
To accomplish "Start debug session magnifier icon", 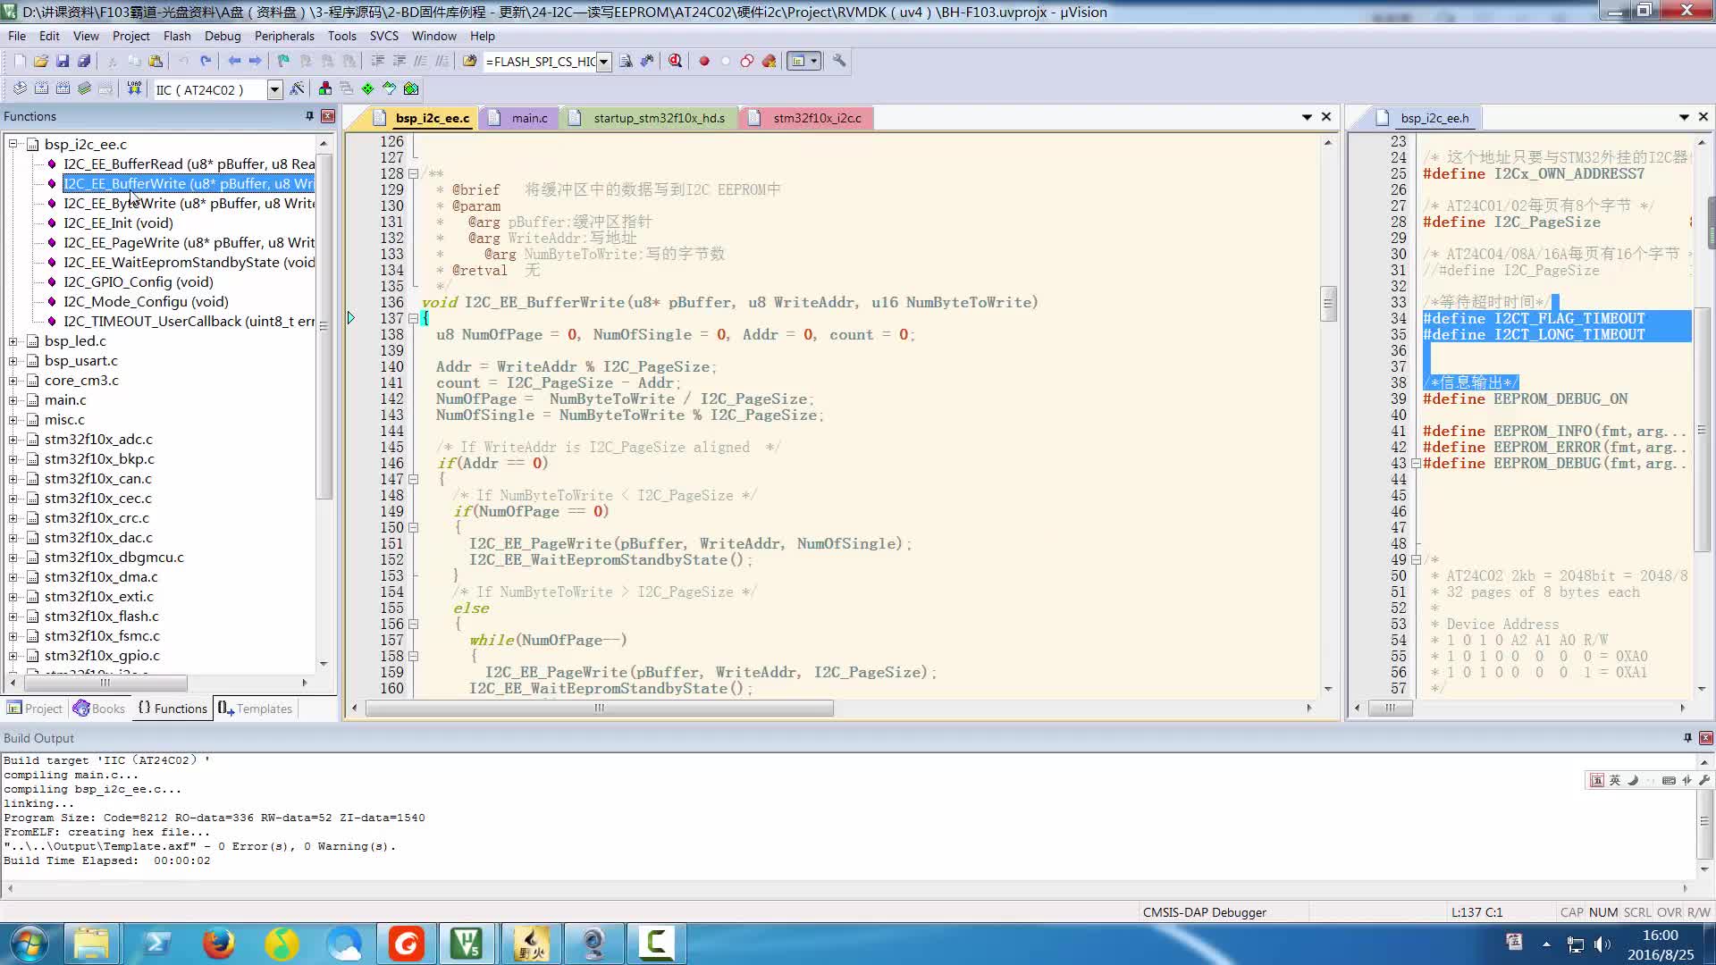I will 676,61.
